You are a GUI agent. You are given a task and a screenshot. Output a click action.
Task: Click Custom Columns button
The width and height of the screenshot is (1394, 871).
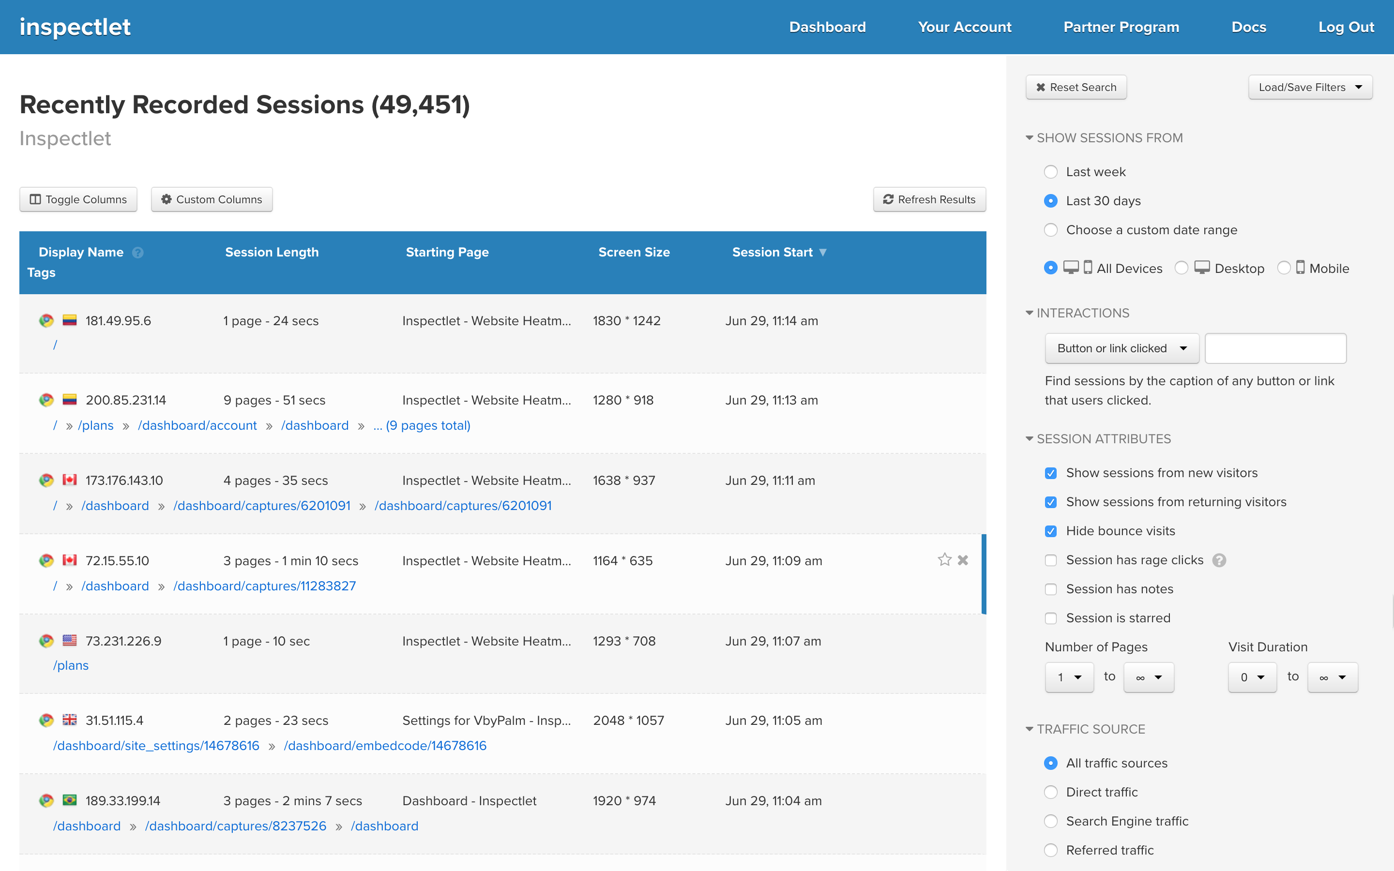pyautogui.click(x=212, y=199)
